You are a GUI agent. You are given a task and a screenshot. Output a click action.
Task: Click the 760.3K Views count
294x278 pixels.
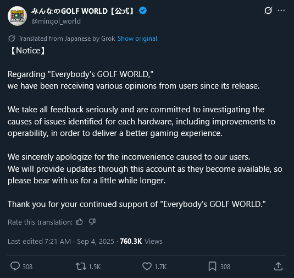141,241
